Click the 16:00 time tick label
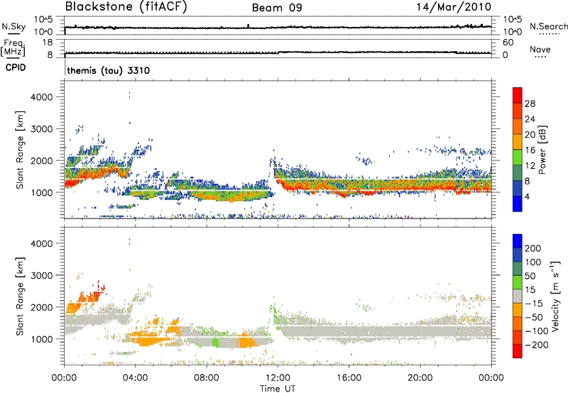 tap(349, 378)
